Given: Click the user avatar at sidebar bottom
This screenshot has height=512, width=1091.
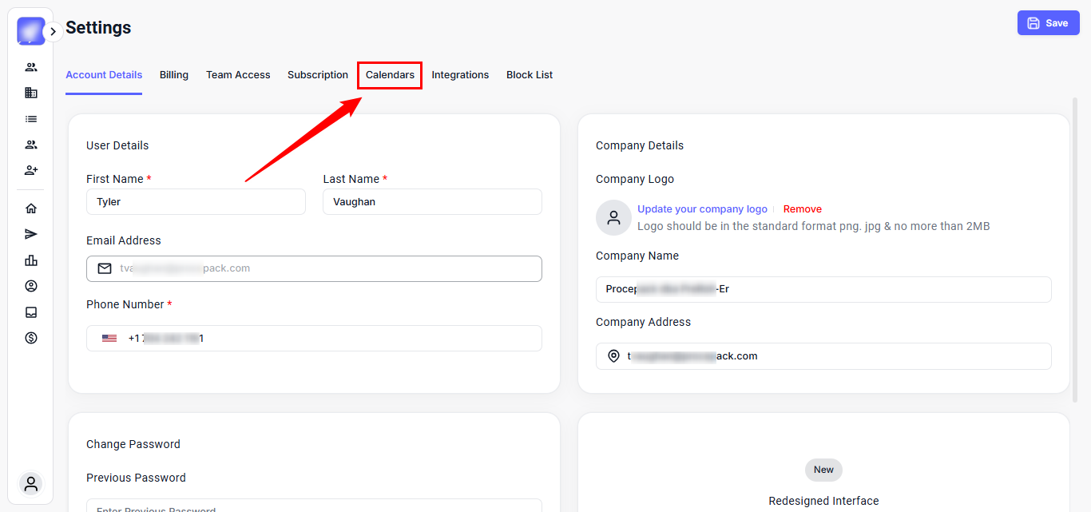Looking at the screenshot, I should pyautogui.click(x=31, y=483).
